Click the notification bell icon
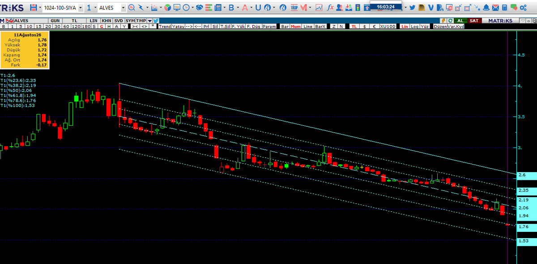 pyautogui.click(x=486, y=8)
